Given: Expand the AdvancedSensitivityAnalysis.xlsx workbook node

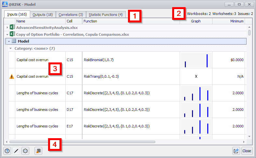Looking at the screenshot, I should click(7, 28).
